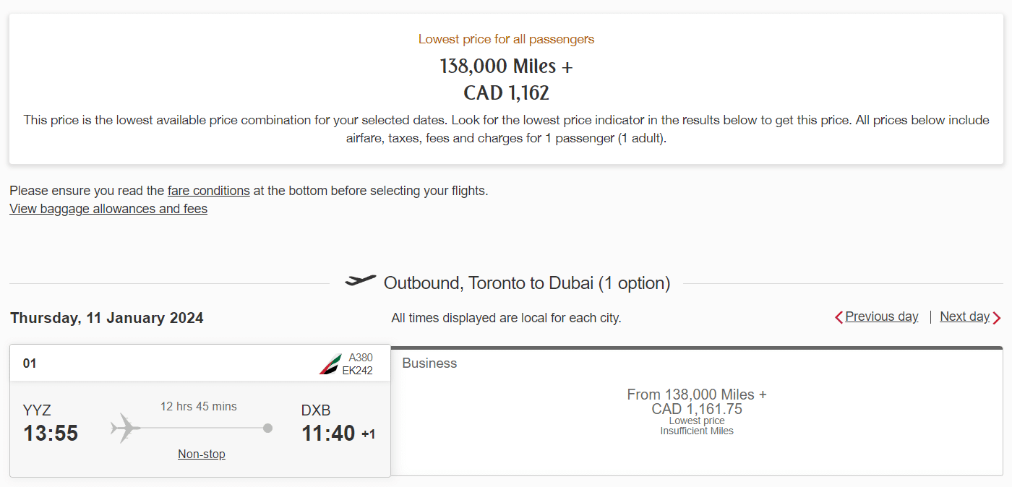The height and width of the screenshot is (487, 1012).
Task: View baggage allowances and fees
Action: pos(108,209)
